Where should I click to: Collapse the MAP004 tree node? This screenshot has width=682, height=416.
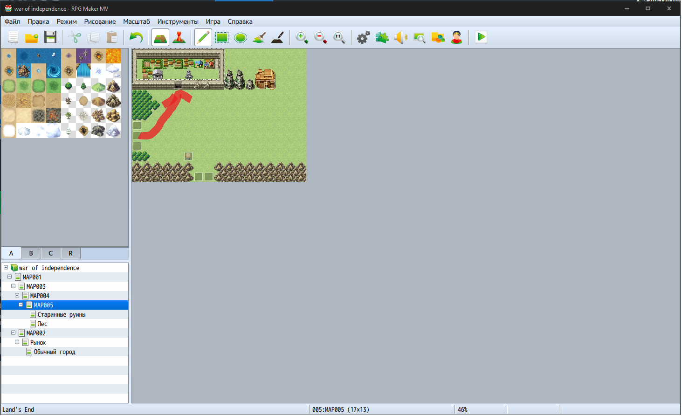(17, 296)
